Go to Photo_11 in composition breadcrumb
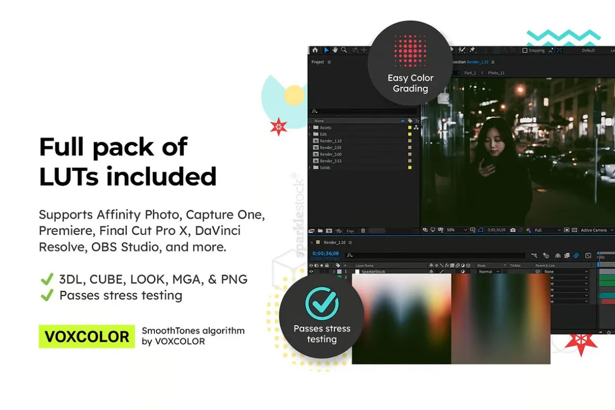 coord(496,73)
